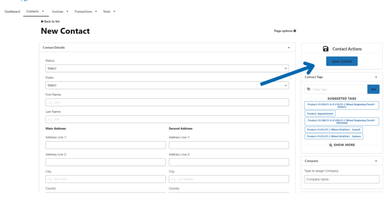This screenshot has width=384, height=216.
Task: Click the Add tag button
Action: coord(373,89)
